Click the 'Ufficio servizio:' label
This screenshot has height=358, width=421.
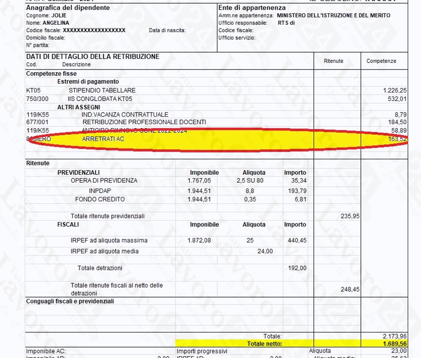237,38
